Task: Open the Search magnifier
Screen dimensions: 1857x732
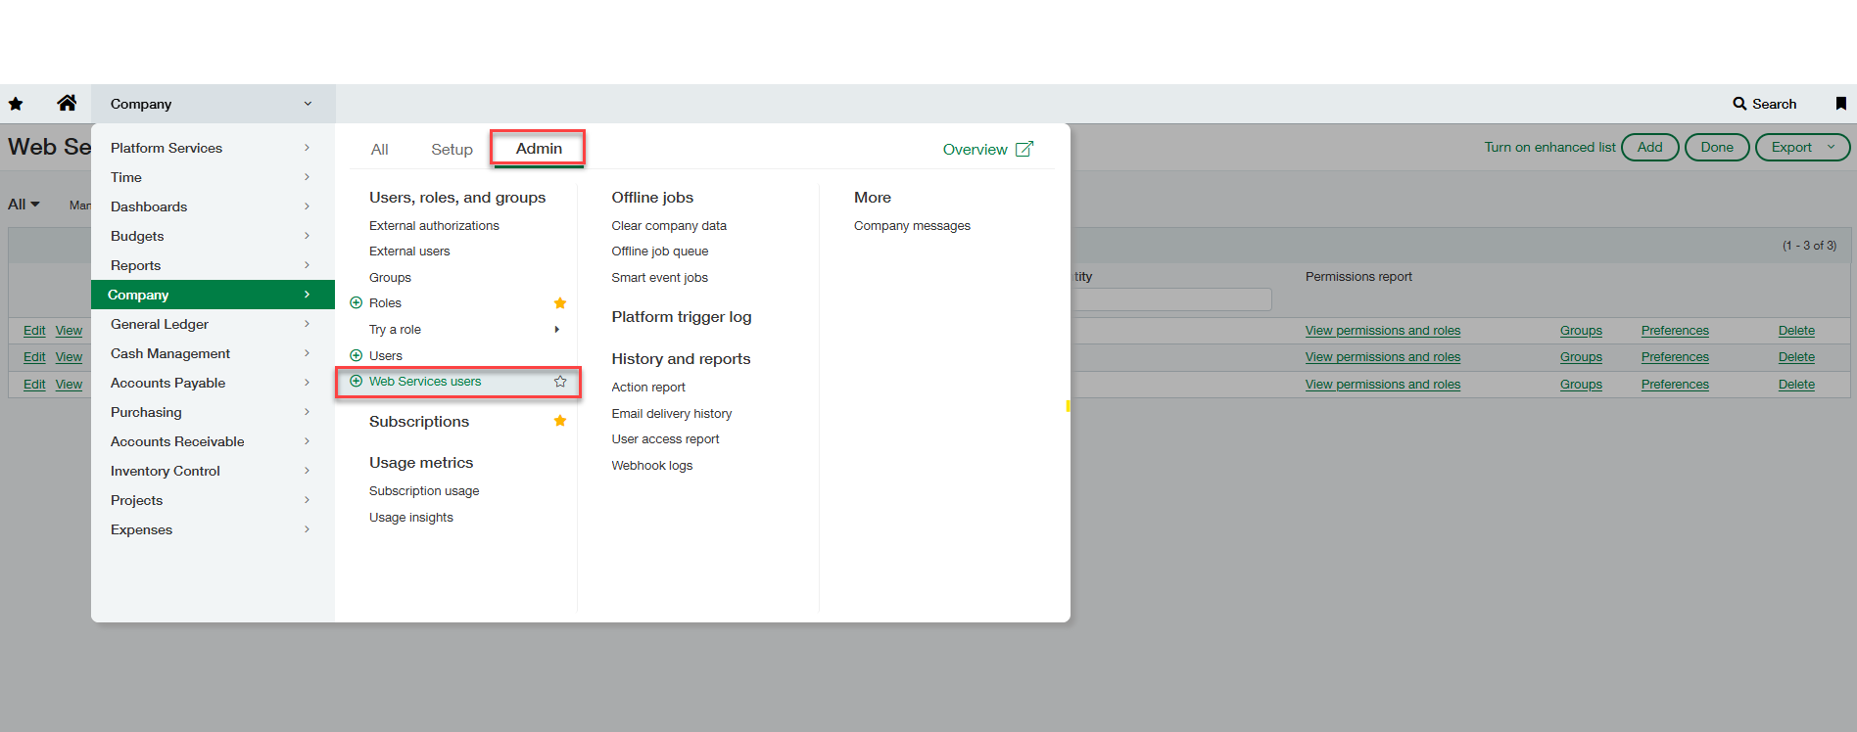Action: (1739, 104)
